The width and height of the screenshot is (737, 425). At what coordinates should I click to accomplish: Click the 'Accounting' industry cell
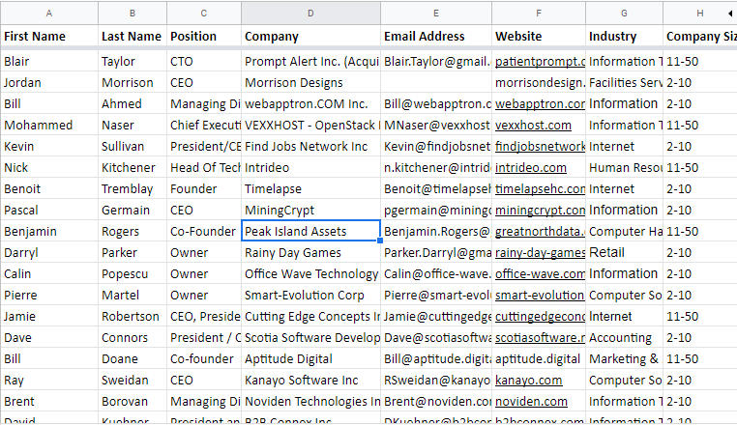[624, 338]
